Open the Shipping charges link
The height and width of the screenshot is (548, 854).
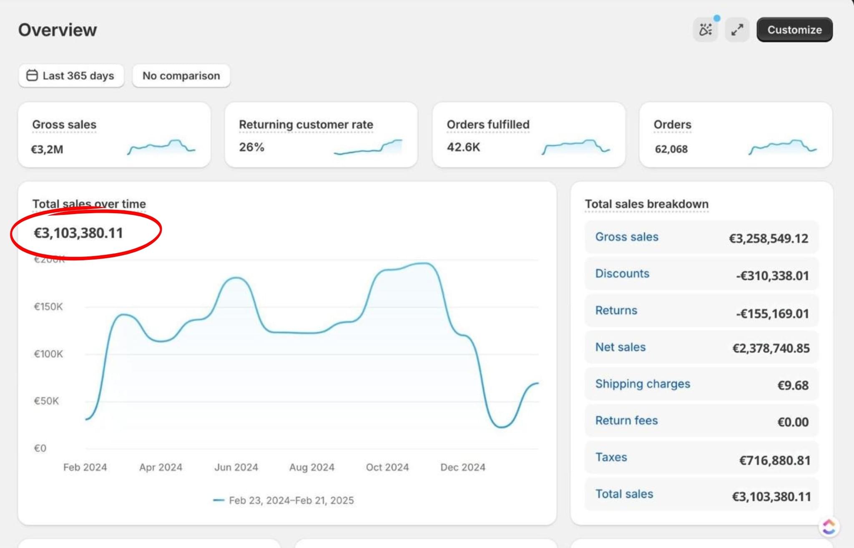coord(643,384)
